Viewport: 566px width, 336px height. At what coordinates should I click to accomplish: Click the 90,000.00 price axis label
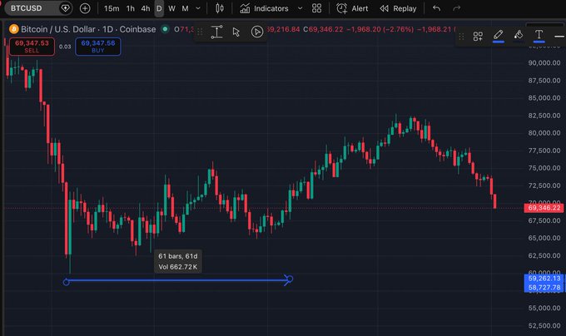point(544,62)
